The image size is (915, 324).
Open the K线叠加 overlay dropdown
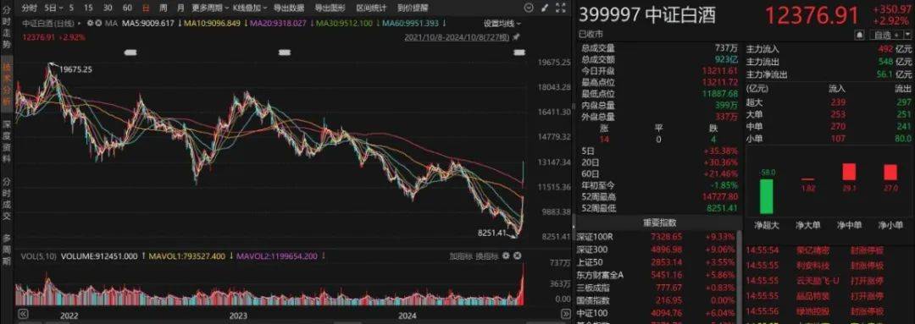coord(250,8)
